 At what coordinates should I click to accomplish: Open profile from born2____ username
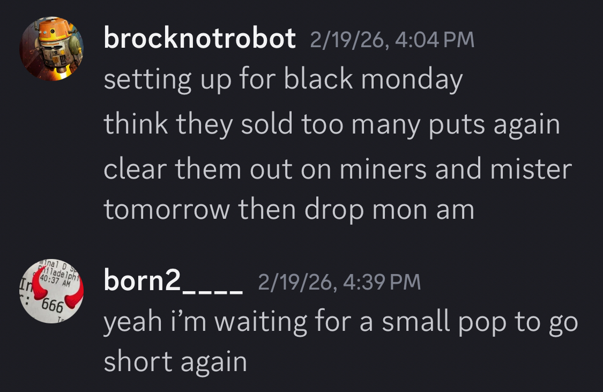[174, 282]
